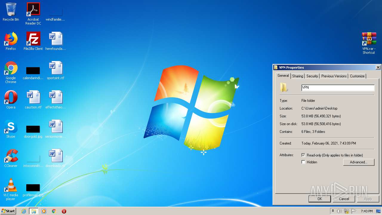Open the Start menu
The height and width of the screenshot is (215, 382).
(8, 211)
